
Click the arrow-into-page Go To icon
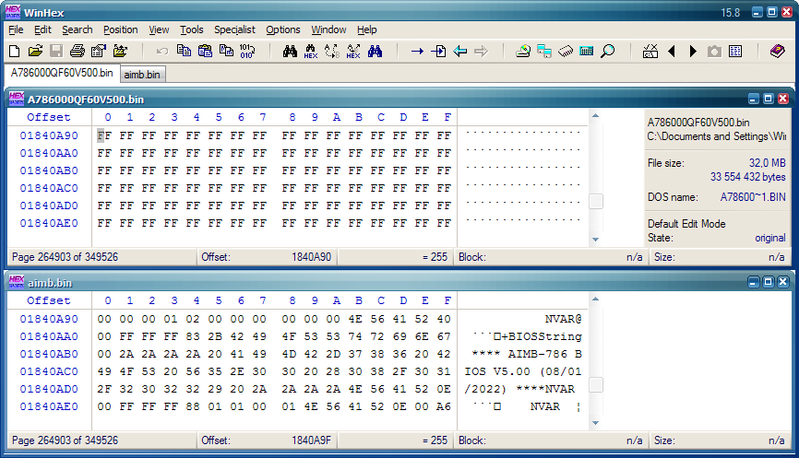tap(439, 51)
